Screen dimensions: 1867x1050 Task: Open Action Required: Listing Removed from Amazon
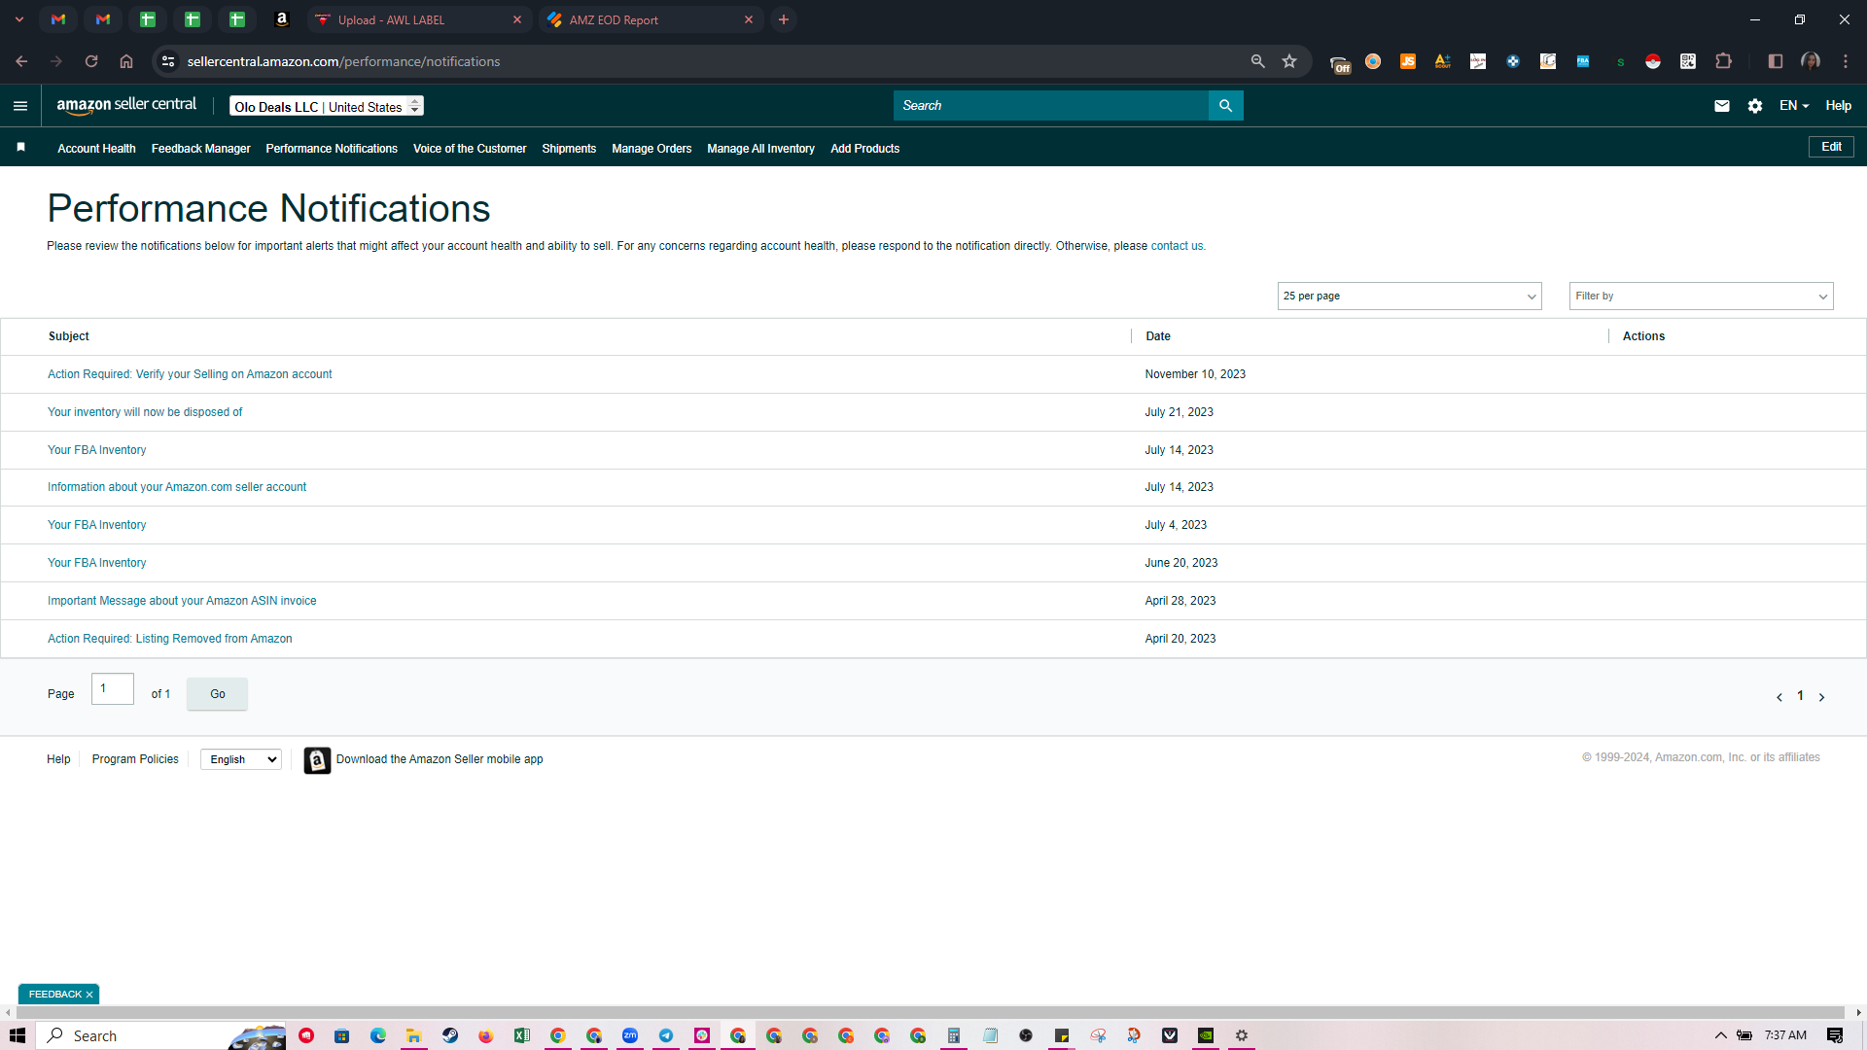coord(170,639)
